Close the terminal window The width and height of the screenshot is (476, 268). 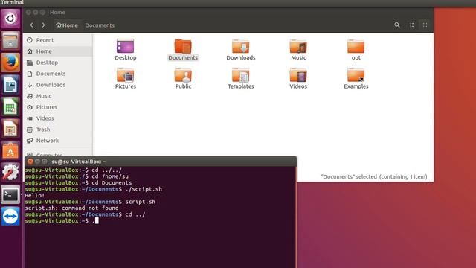tap(30, 162)
